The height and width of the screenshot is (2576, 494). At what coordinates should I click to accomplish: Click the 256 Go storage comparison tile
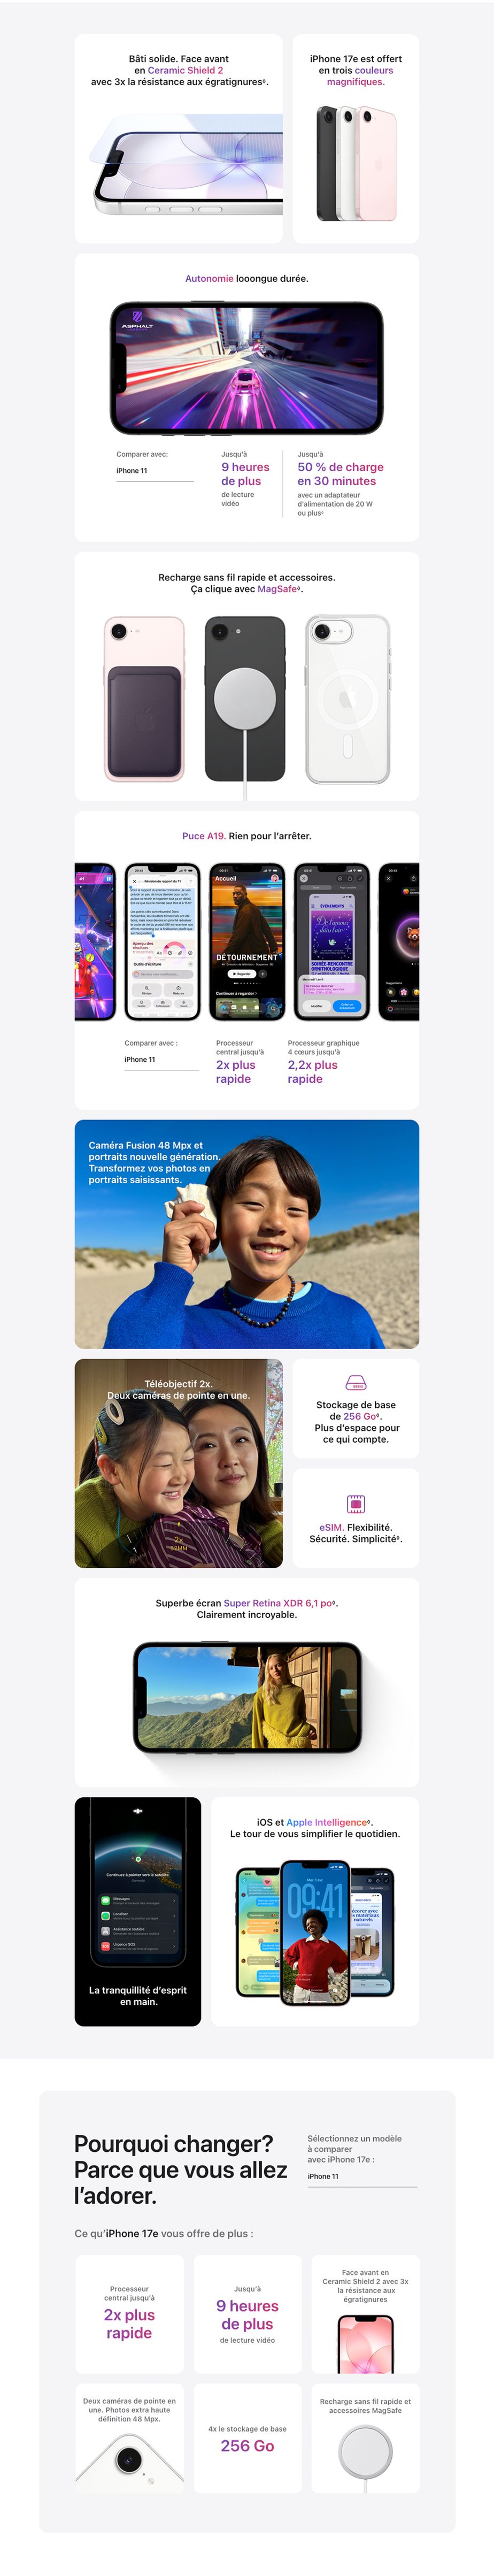[x=247, y=2438]
